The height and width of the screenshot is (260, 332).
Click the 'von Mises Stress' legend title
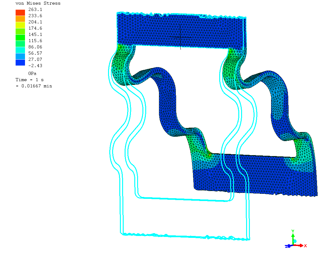coord(38,3)
